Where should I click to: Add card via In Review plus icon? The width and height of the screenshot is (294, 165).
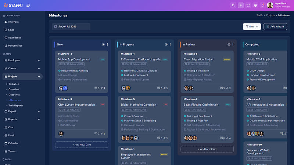coord(229,44)
